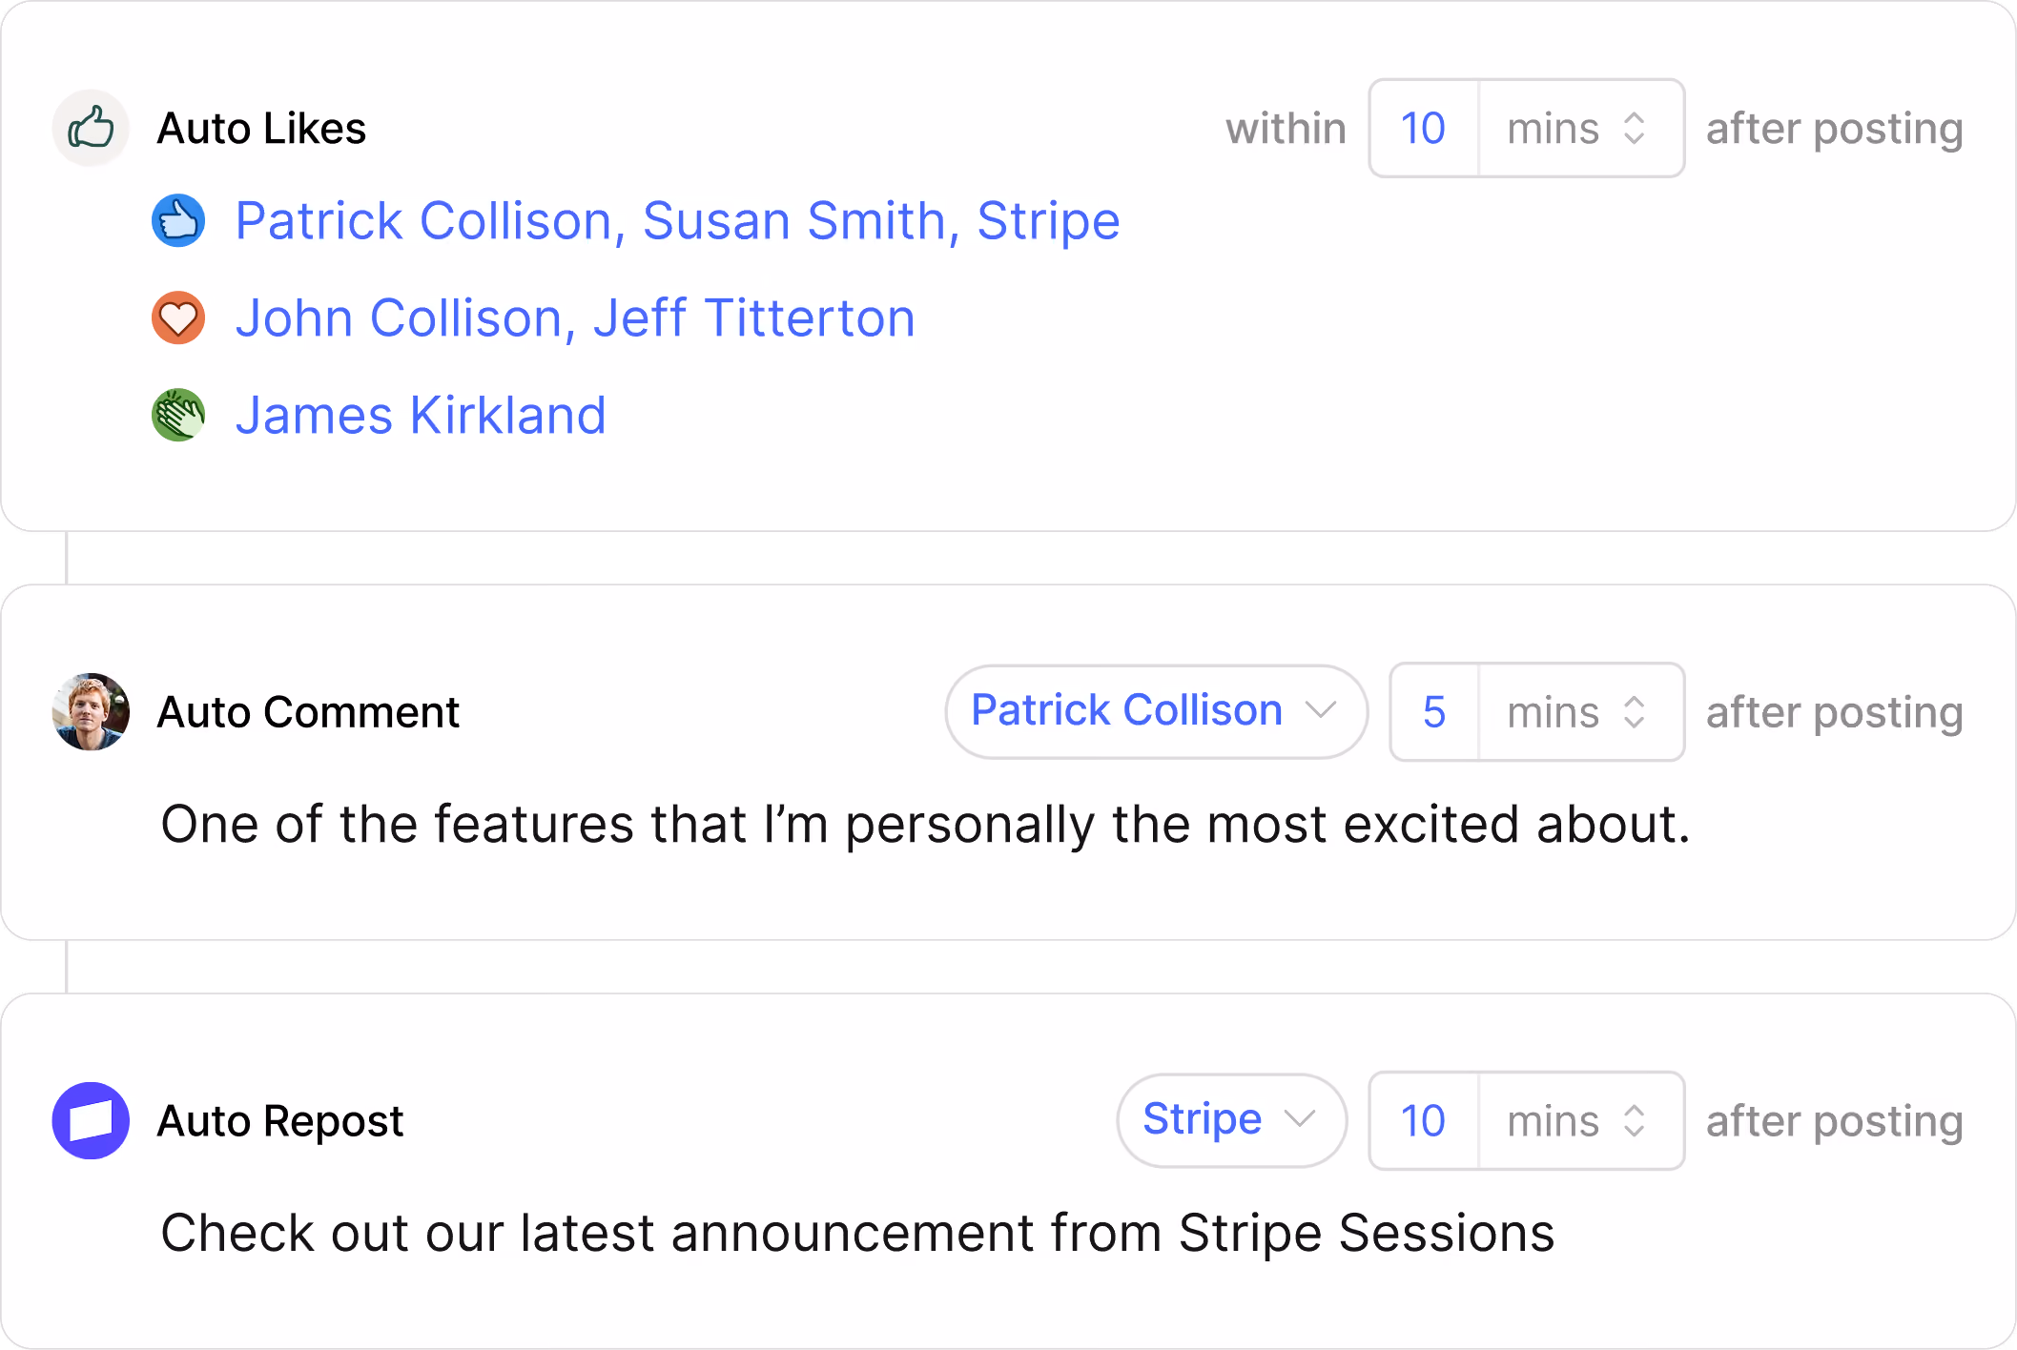The height and width of the screenshot is (1350, 2017).
Task: Open John Collison, Jeff Titterton likers list
Action: tap(575, 318)
